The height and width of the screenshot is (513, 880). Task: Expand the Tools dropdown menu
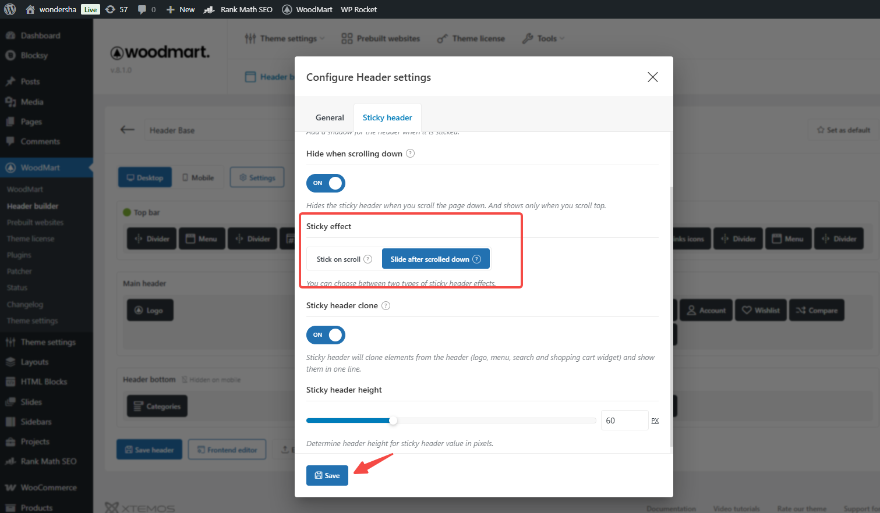pos(544,38)
